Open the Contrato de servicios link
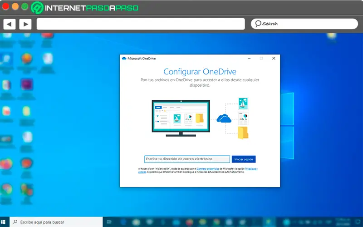The height and width of the screenshot is (227, 363). click(x=208, y=169)
